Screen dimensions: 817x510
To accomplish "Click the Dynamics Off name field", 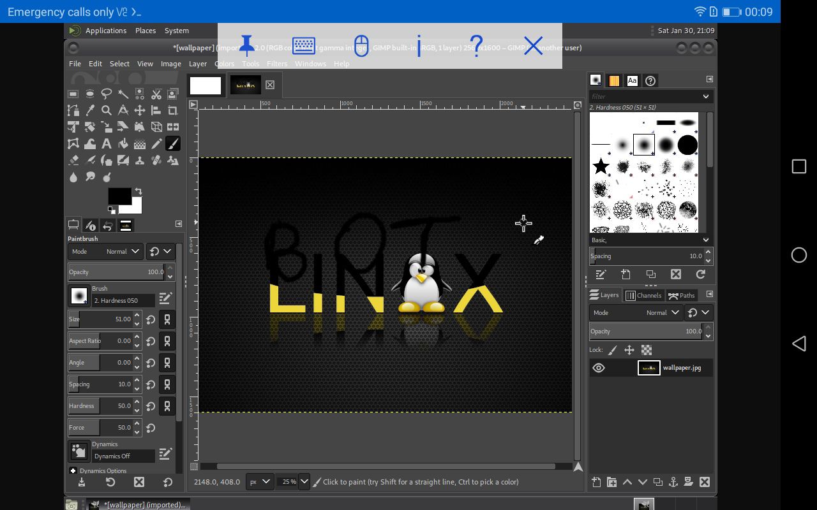I will tap(123, 456).
